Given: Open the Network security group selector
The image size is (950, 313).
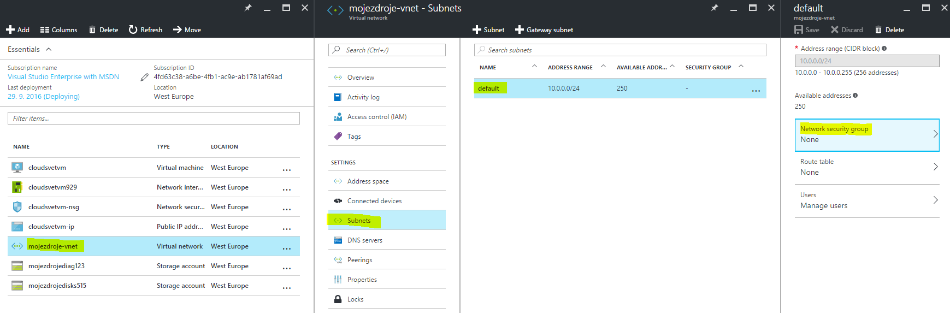Looking at the screenshot, I should (x=867, y=135).
